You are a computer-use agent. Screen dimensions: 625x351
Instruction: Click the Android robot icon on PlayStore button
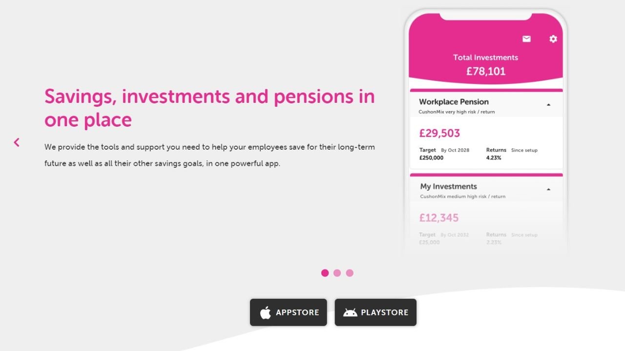[350, 312]
